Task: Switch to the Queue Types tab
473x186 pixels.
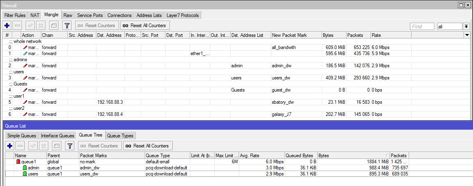Action: coord(120,136)
